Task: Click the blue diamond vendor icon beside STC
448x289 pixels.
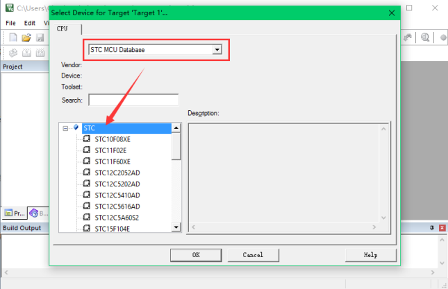Action: click(x=76, y=127)
